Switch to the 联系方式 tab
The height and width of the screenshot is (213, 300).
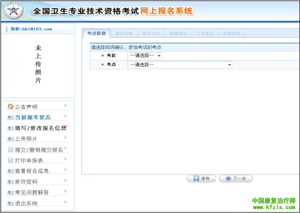[x=151, y=33]
